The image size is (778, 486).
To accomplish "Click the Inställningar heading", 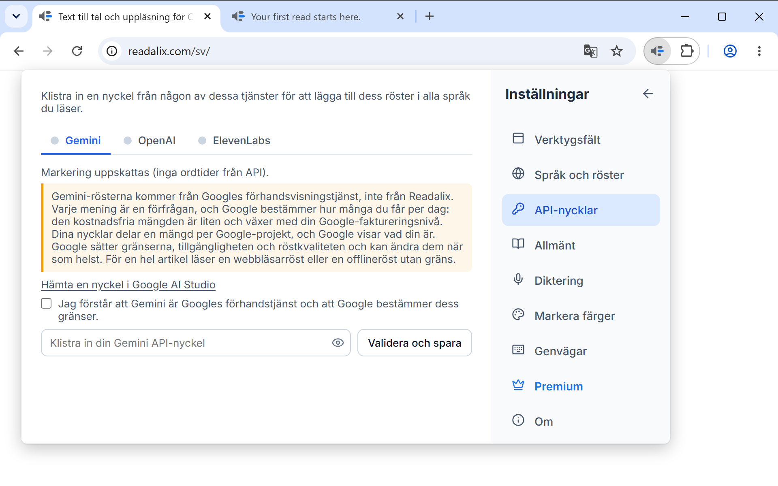I will point(547,94).
